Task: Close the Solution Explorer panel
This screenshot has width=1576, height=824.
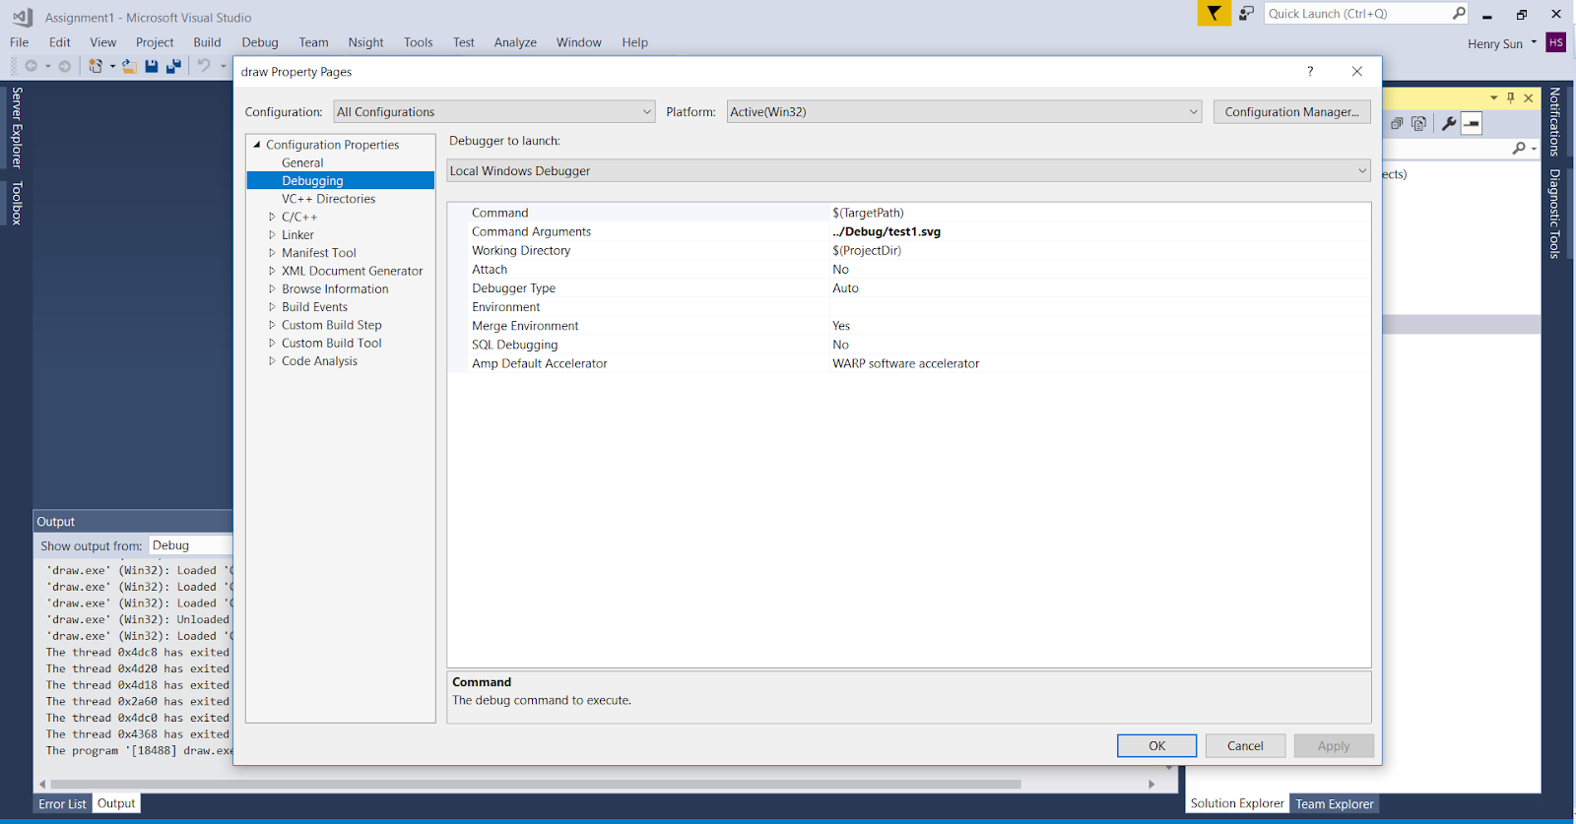Action: tap(1529, 97)
